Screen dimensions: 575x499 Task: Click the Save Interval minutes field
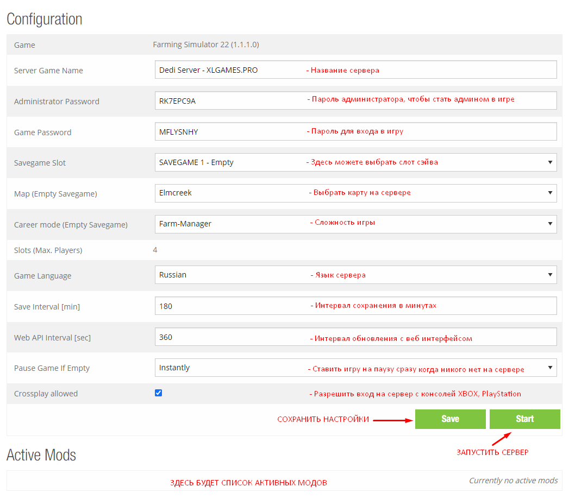click(355, 306)
